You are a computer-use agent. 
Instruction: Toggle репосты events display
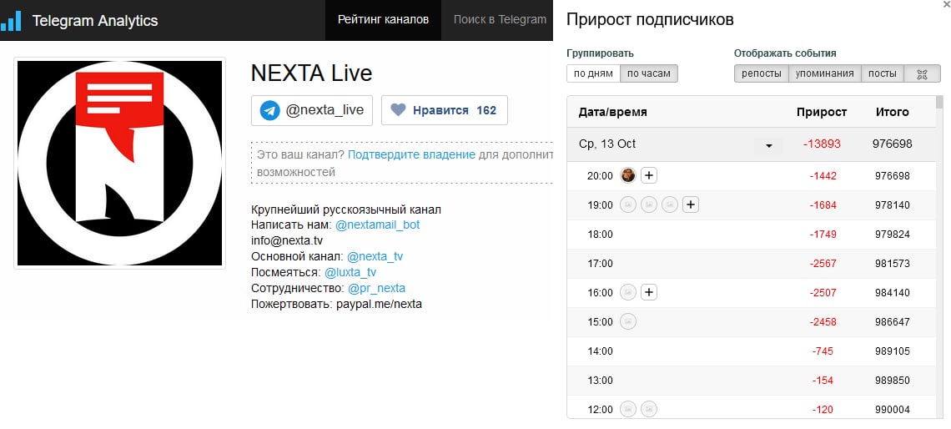(761, 73)
